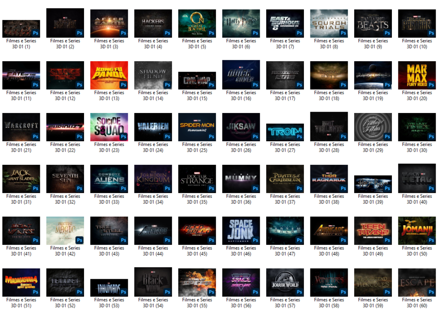
Task: Click the Black Metal thumbnail
Action: [417, 179]
